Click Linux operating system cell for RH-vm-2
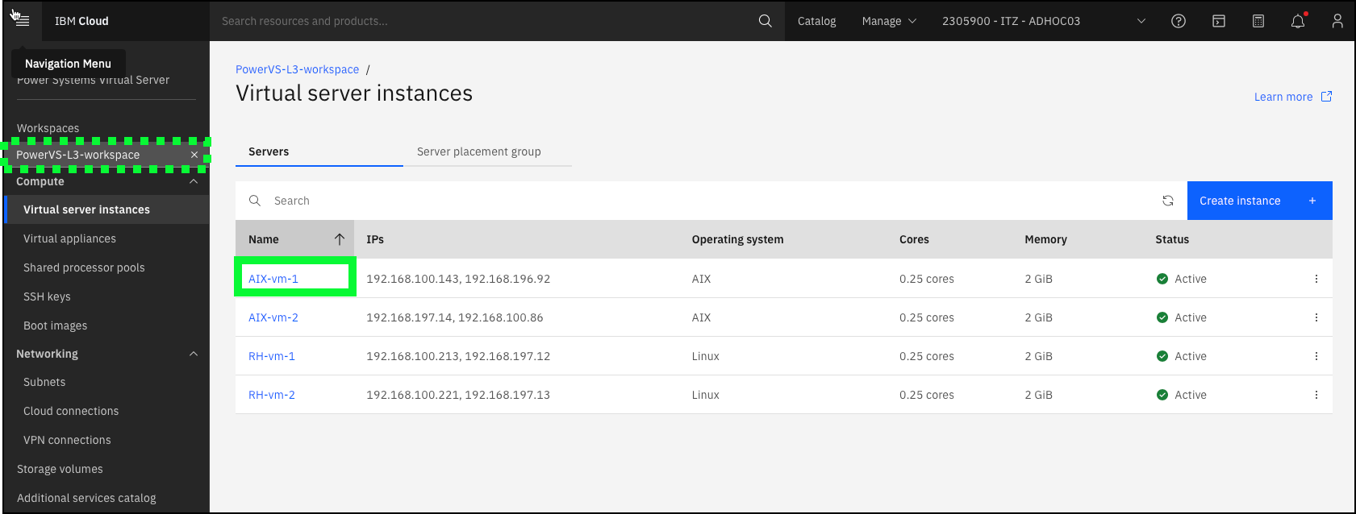This screenshot has height=514, width=1356. 705,395
